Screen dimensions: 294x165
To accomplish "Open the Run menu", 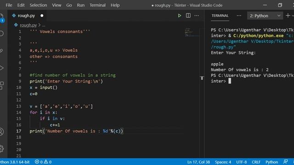I will [81, 5].
